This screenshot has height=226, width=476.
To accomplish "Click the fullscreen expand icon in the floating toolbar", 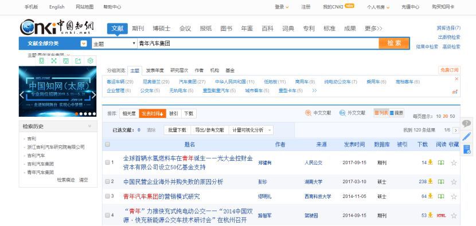I will click(x=54, y=61).
